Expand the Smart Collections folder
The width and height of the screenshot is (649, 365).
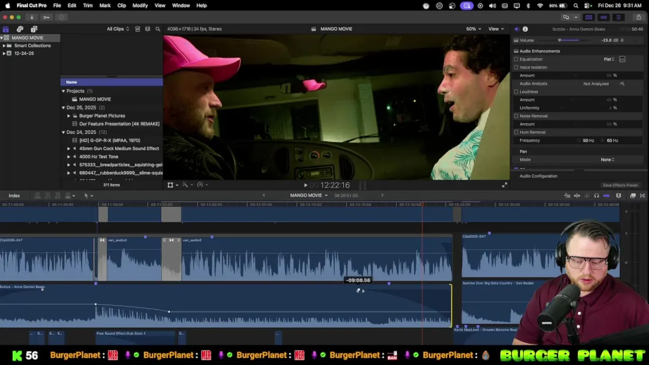(x=4, y=46)
